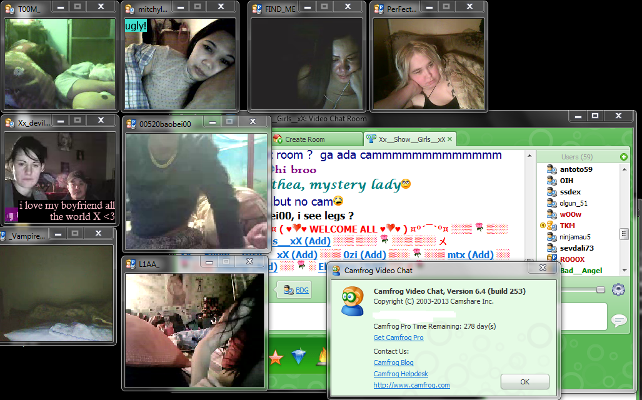Screen dimensions: 642x400
Task: Click the ROOOX user icon
Action: click(552, 259)
